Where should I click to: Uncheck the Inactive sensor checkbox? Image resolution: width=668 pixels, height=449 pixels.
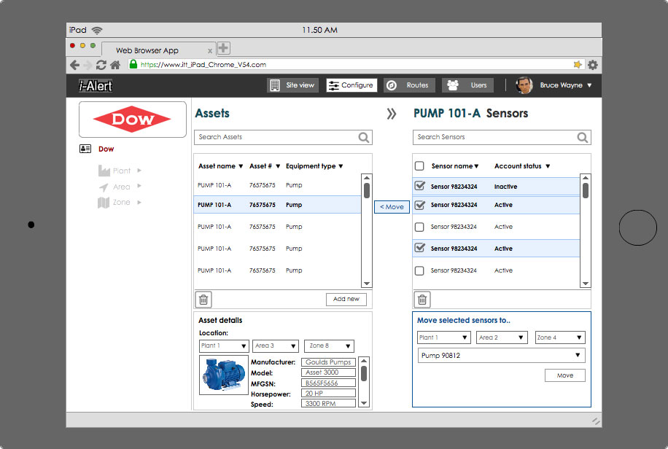[419, 187]
